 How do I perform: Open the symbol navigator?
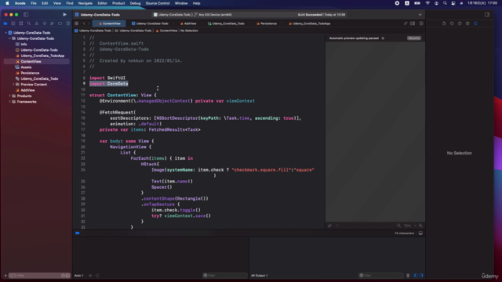[21, 23]
